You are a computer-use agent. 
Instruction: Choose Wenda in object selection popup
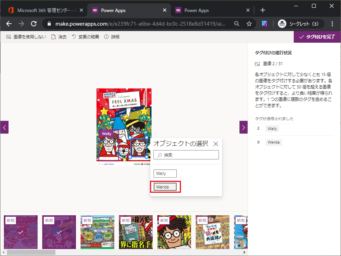(x=165, y=187)
